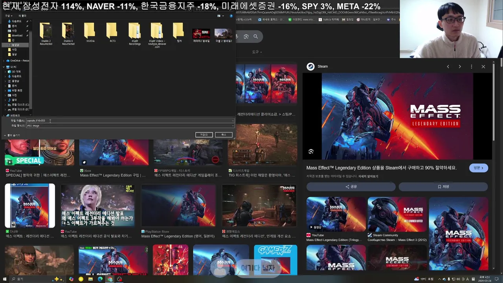
Task: Click the Windows Start button
Action: click(x=4, y=279)
